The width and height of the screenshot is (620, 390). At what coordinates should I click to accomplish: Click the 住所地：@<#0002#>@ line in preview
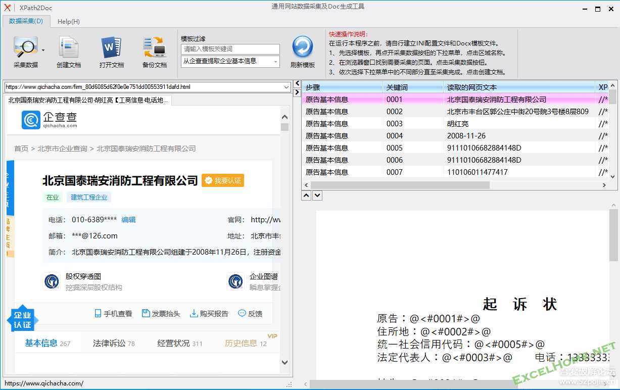(434, 331)
